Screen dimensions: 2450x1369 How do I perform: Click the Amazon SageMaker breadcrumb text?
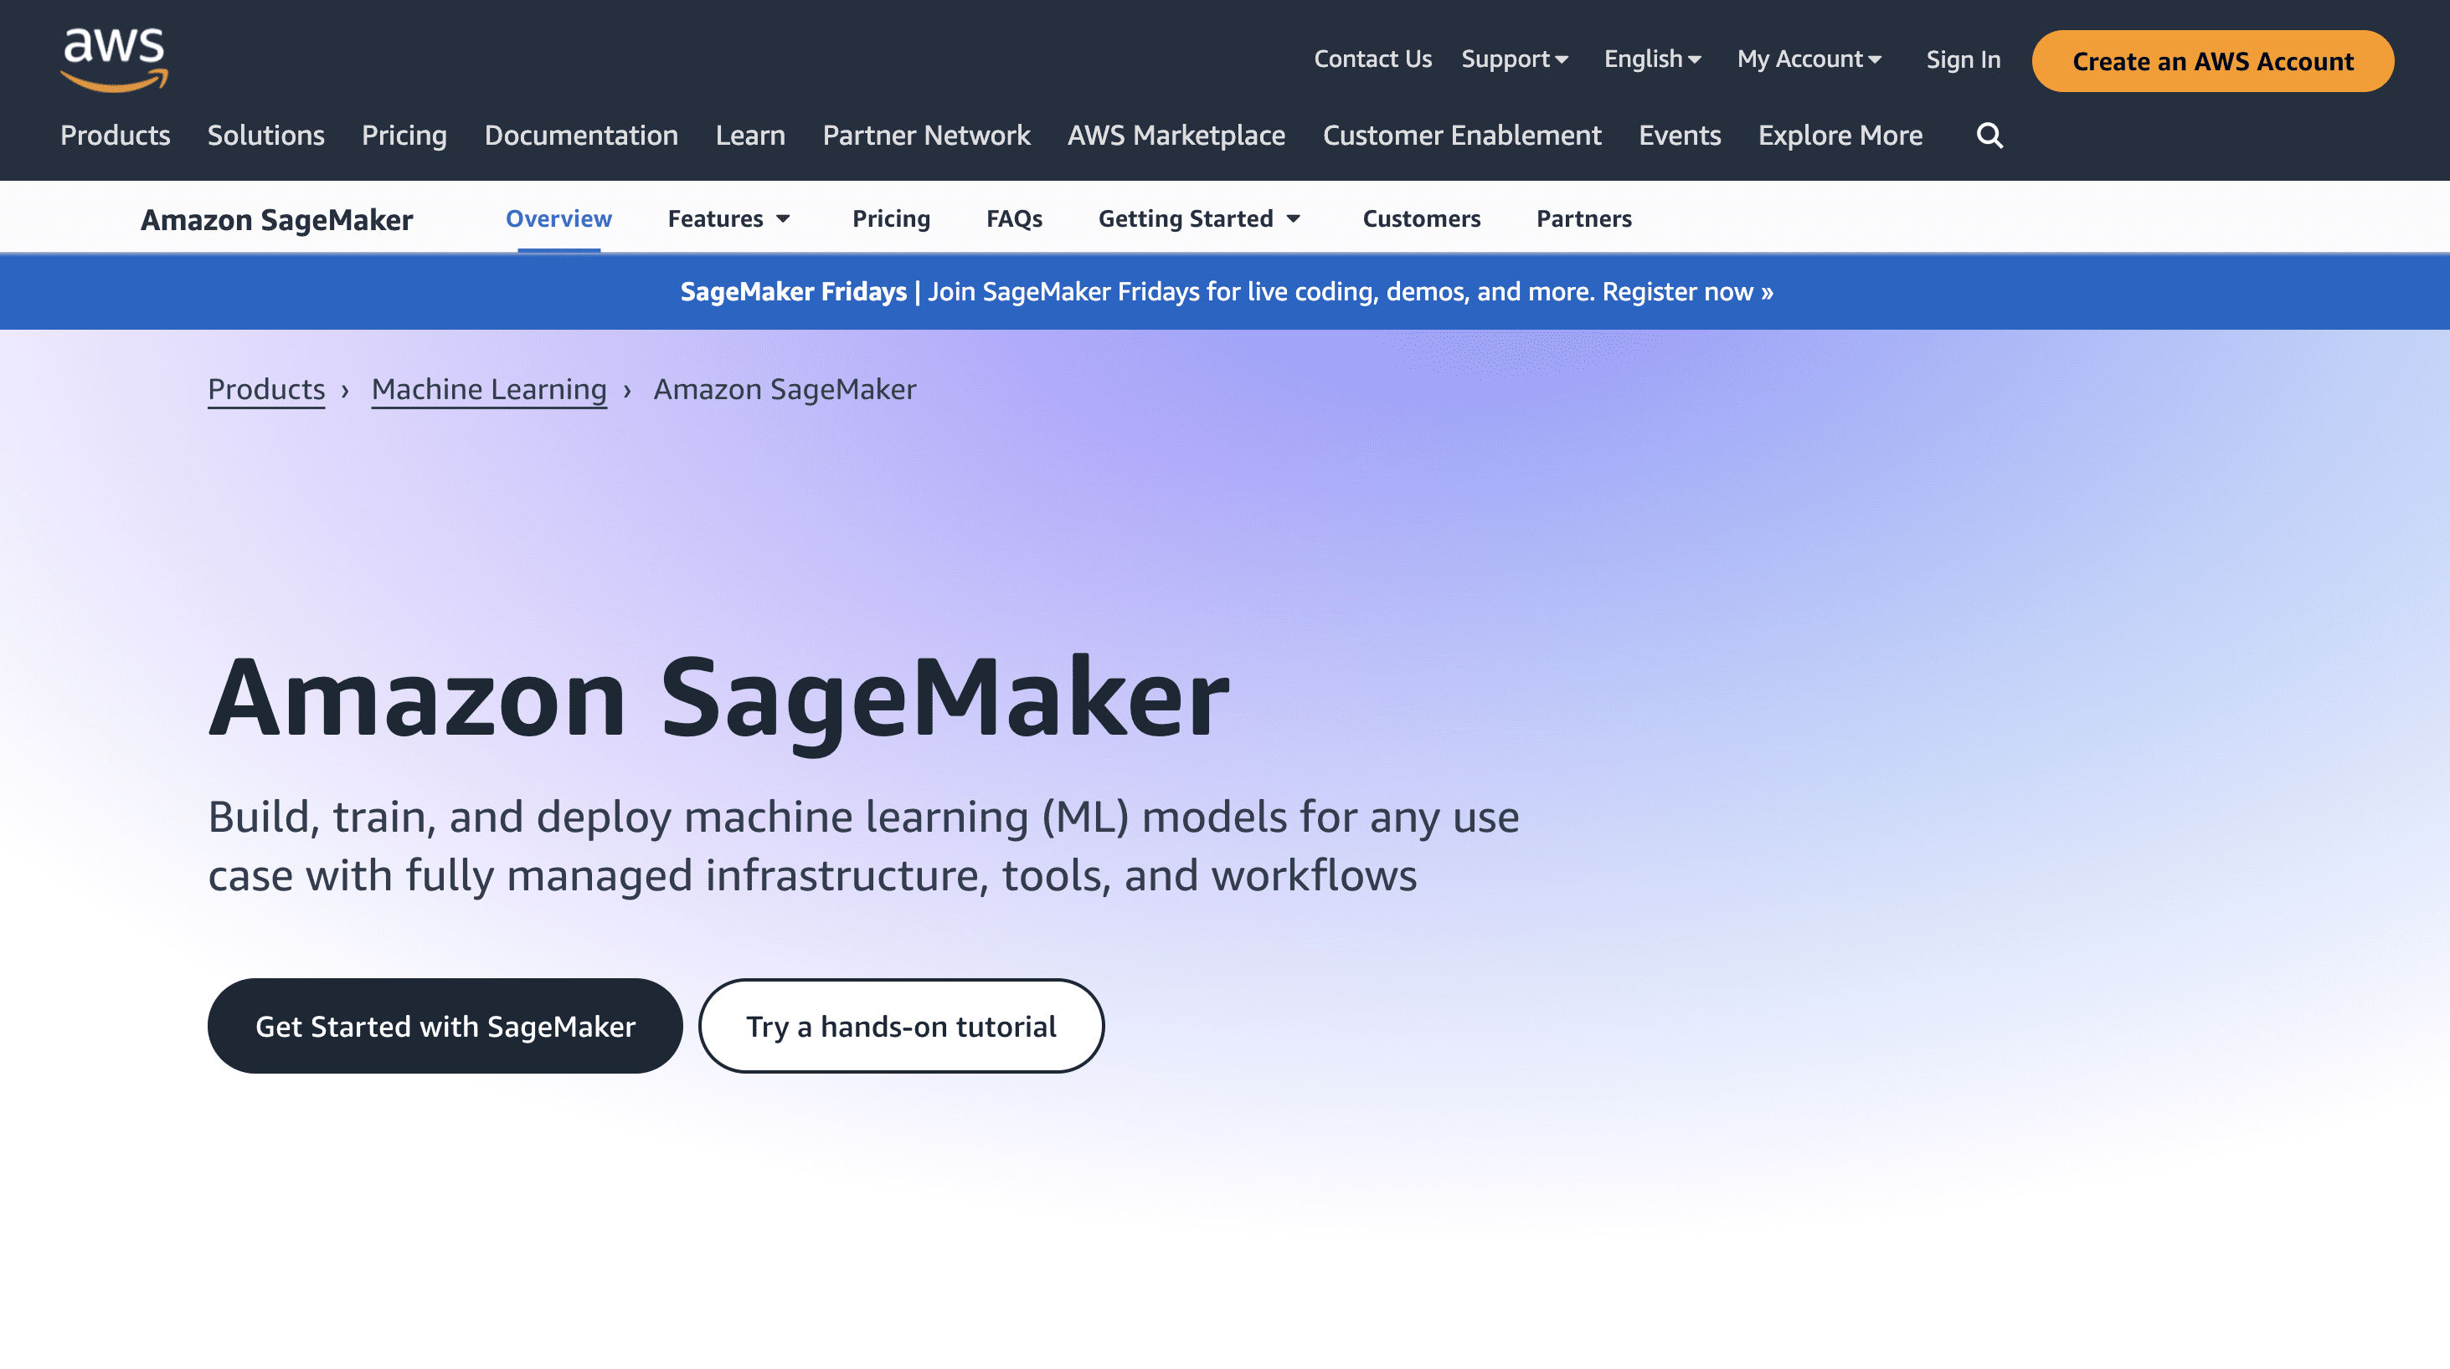(x=785, y=390)
